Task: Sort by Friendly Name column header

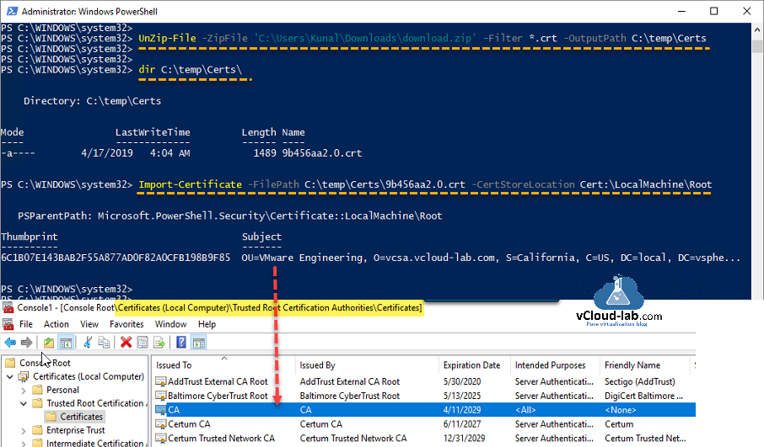Action: (646, 365)
